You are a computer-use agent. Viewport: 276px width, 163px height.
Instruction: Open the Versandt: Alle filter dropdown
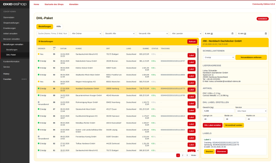pos(152,33)
